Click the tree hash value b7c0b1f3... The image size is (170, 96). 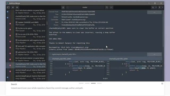coord(78,14)
